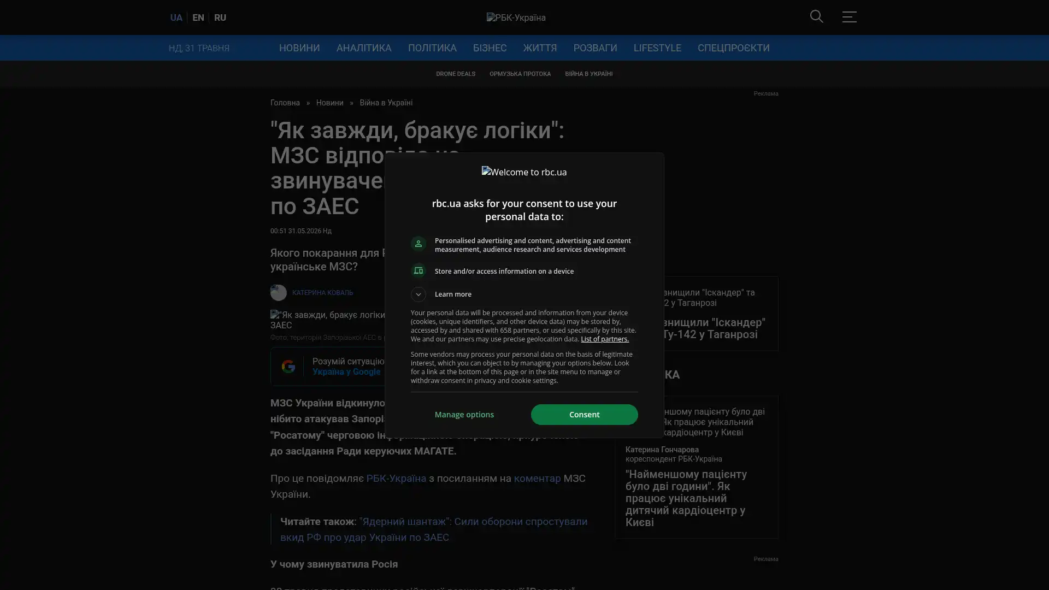Open the ПОЛІТИКА menu section
Viewport: 1049px width, 590px height.
point(432,48)
